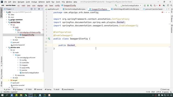Click the locate/select opened file target icon
Viewport: 173px width, 97px height.
click(32, 9)
